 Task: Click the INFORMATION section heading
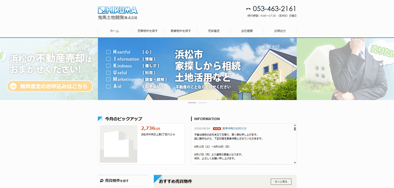(207, 119)
